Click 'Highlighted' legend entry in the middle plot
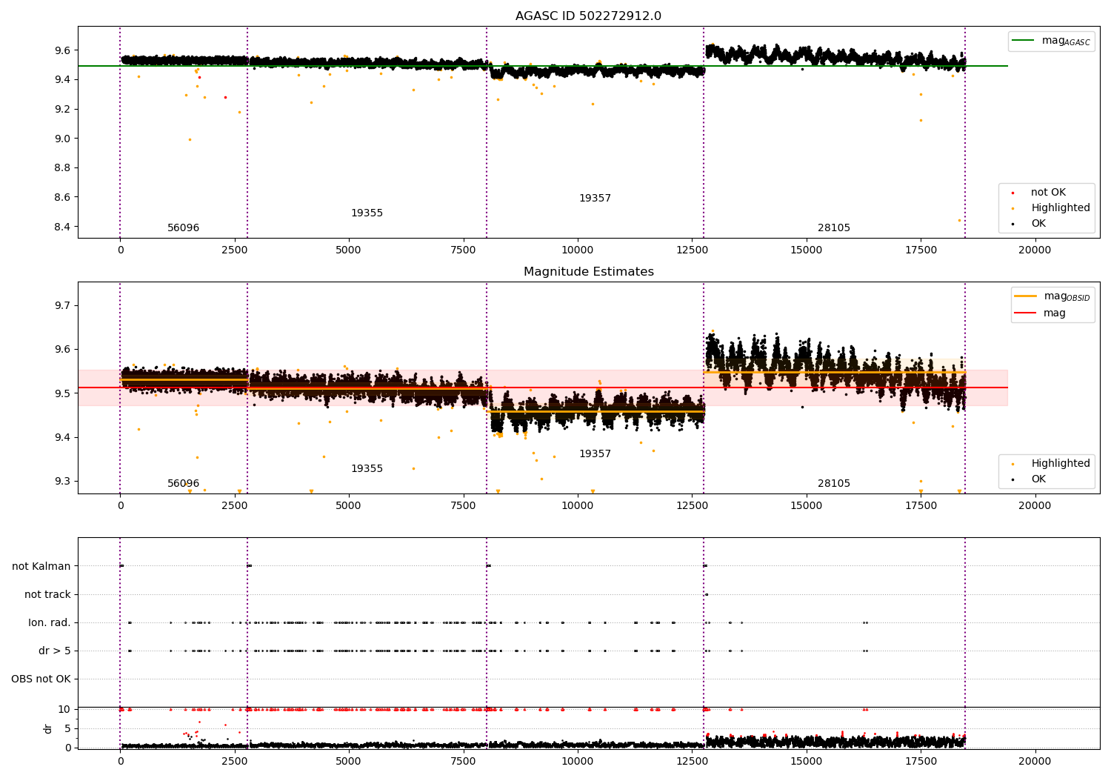The width and height of the screenshot is (1111, 778). coord(1060,464)
